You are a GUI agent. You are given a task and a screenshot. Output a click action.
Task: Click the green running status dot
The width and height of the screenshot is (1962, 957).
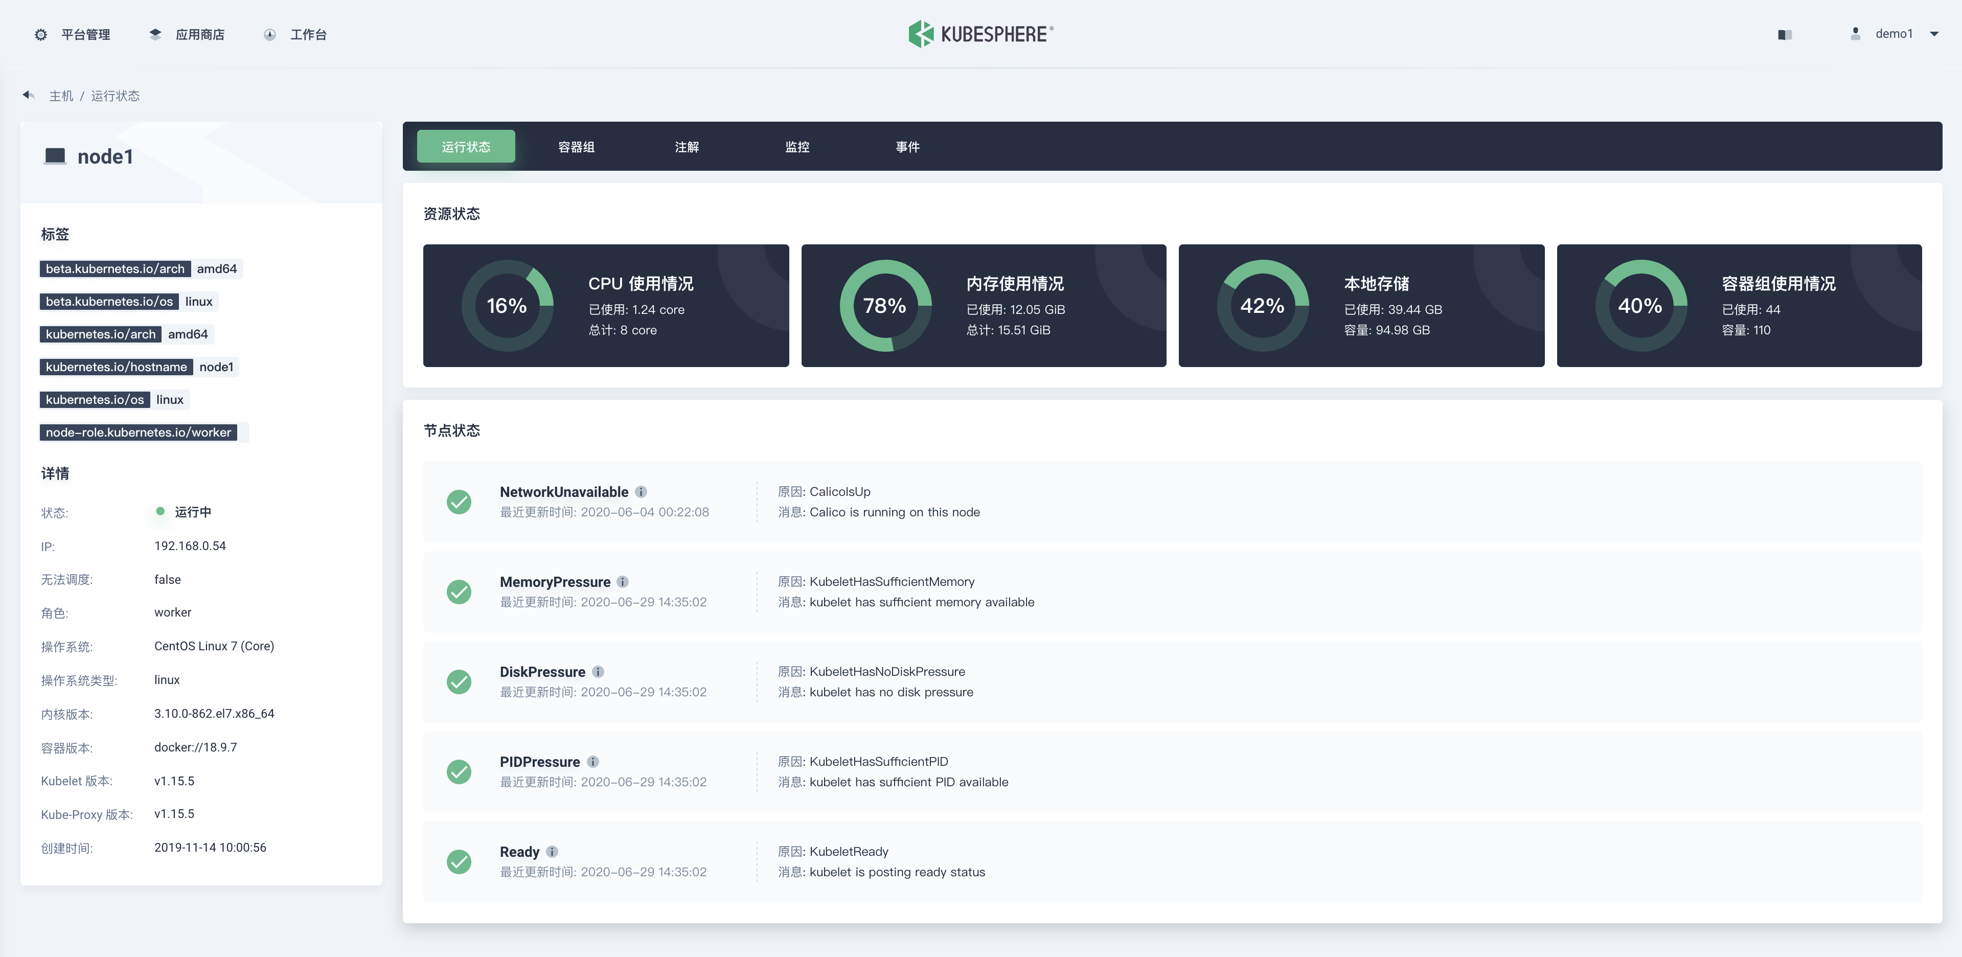point(160,511)
